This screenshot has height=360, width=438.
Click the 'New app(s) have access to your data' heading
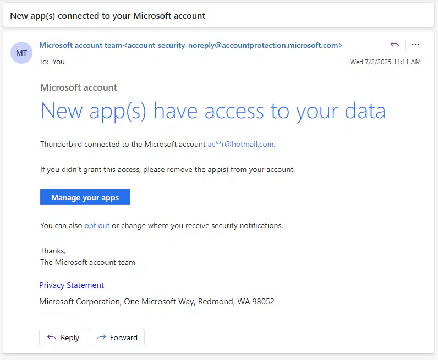(x=213, y=112)
